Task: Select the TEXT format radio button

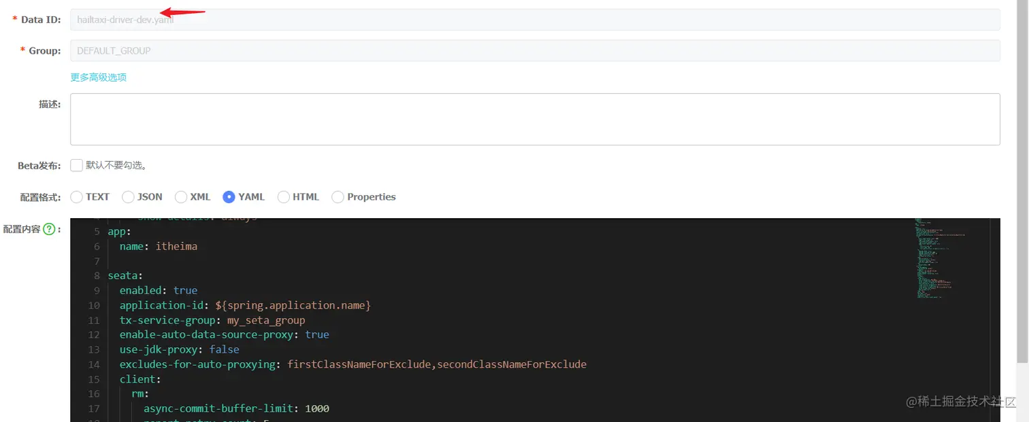Action: tap(76, 197)
